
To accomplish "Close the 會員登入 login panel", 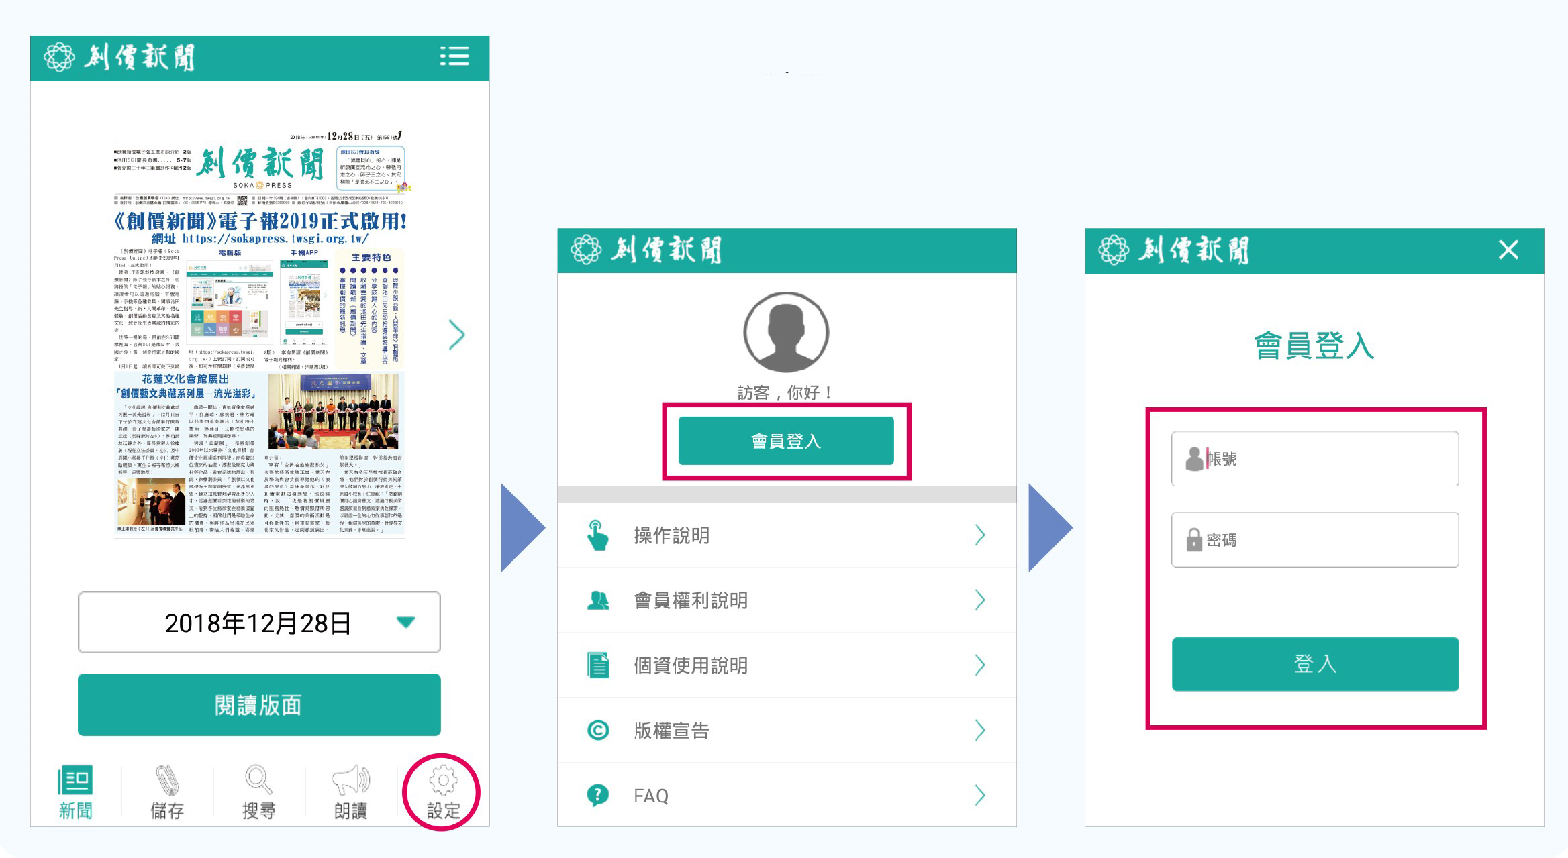I will 1508,250.
